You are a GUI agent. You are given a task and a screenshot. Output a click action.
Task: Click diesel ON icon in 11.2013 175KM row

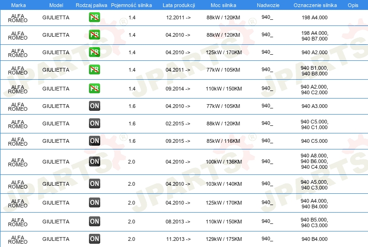(x=94, y=239)
